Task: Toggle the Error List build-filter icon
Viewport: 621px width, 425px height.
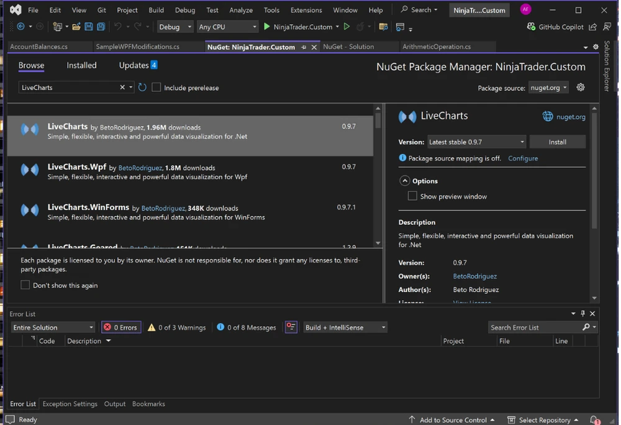Action: (x=291, y=327)
